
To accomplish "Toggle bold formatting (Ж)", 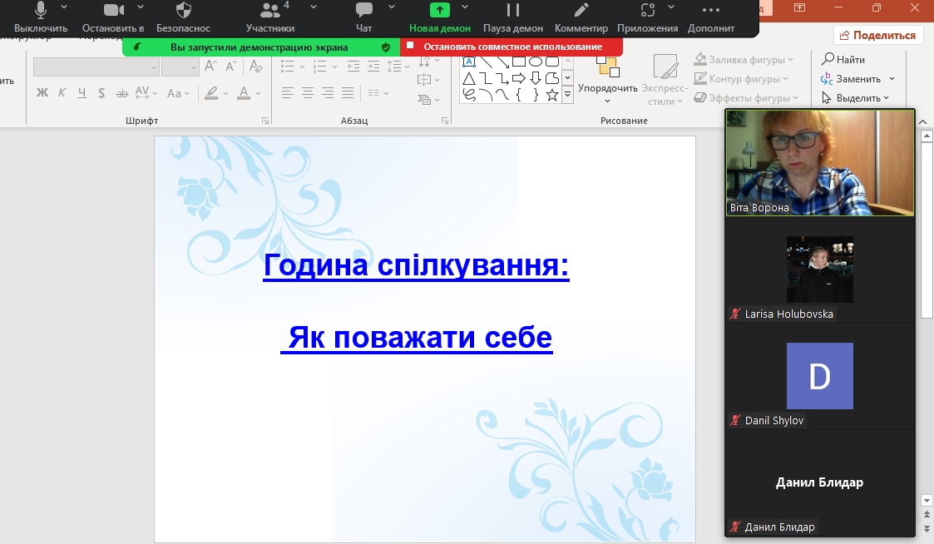I will click(42, 93).
